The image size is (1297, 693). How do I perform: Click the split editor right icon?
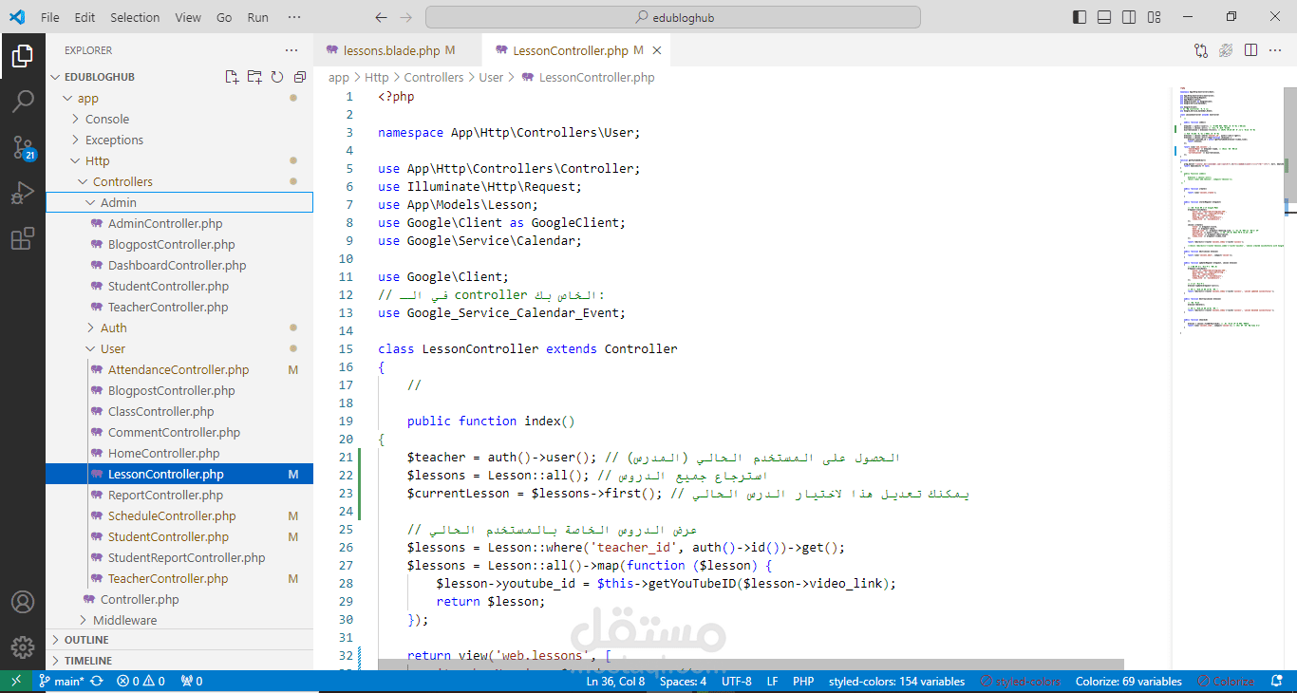coord(1250,50)
